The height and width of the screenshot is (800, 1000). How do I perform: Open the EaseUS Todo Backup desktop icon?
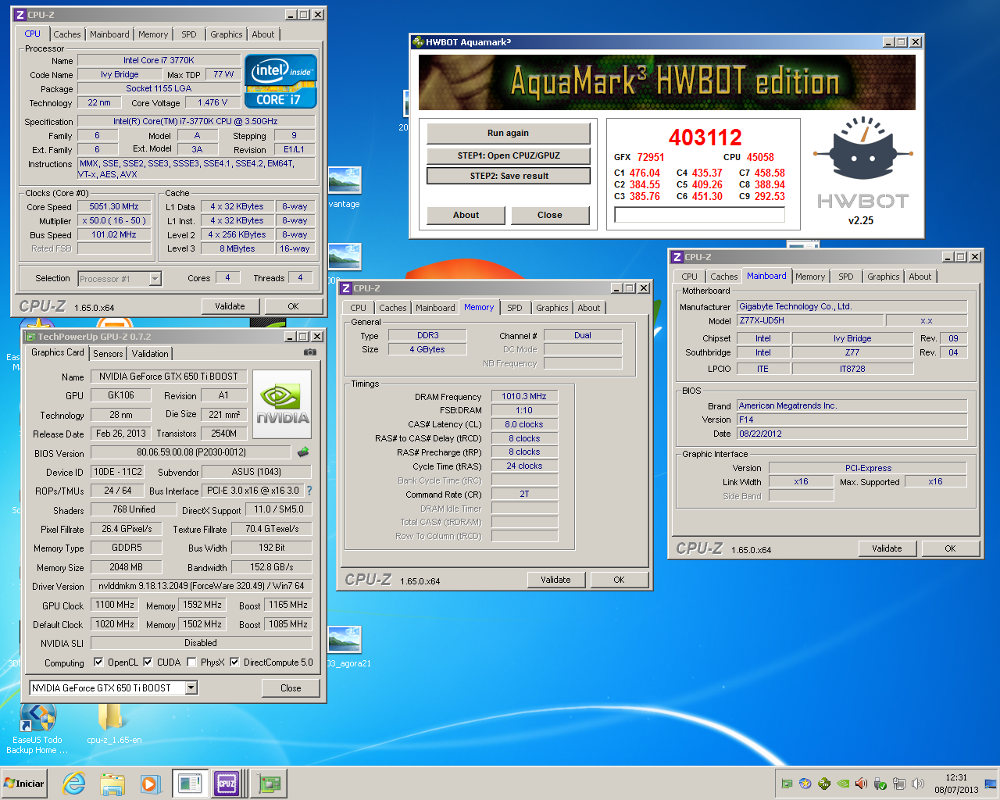[37, 728]
